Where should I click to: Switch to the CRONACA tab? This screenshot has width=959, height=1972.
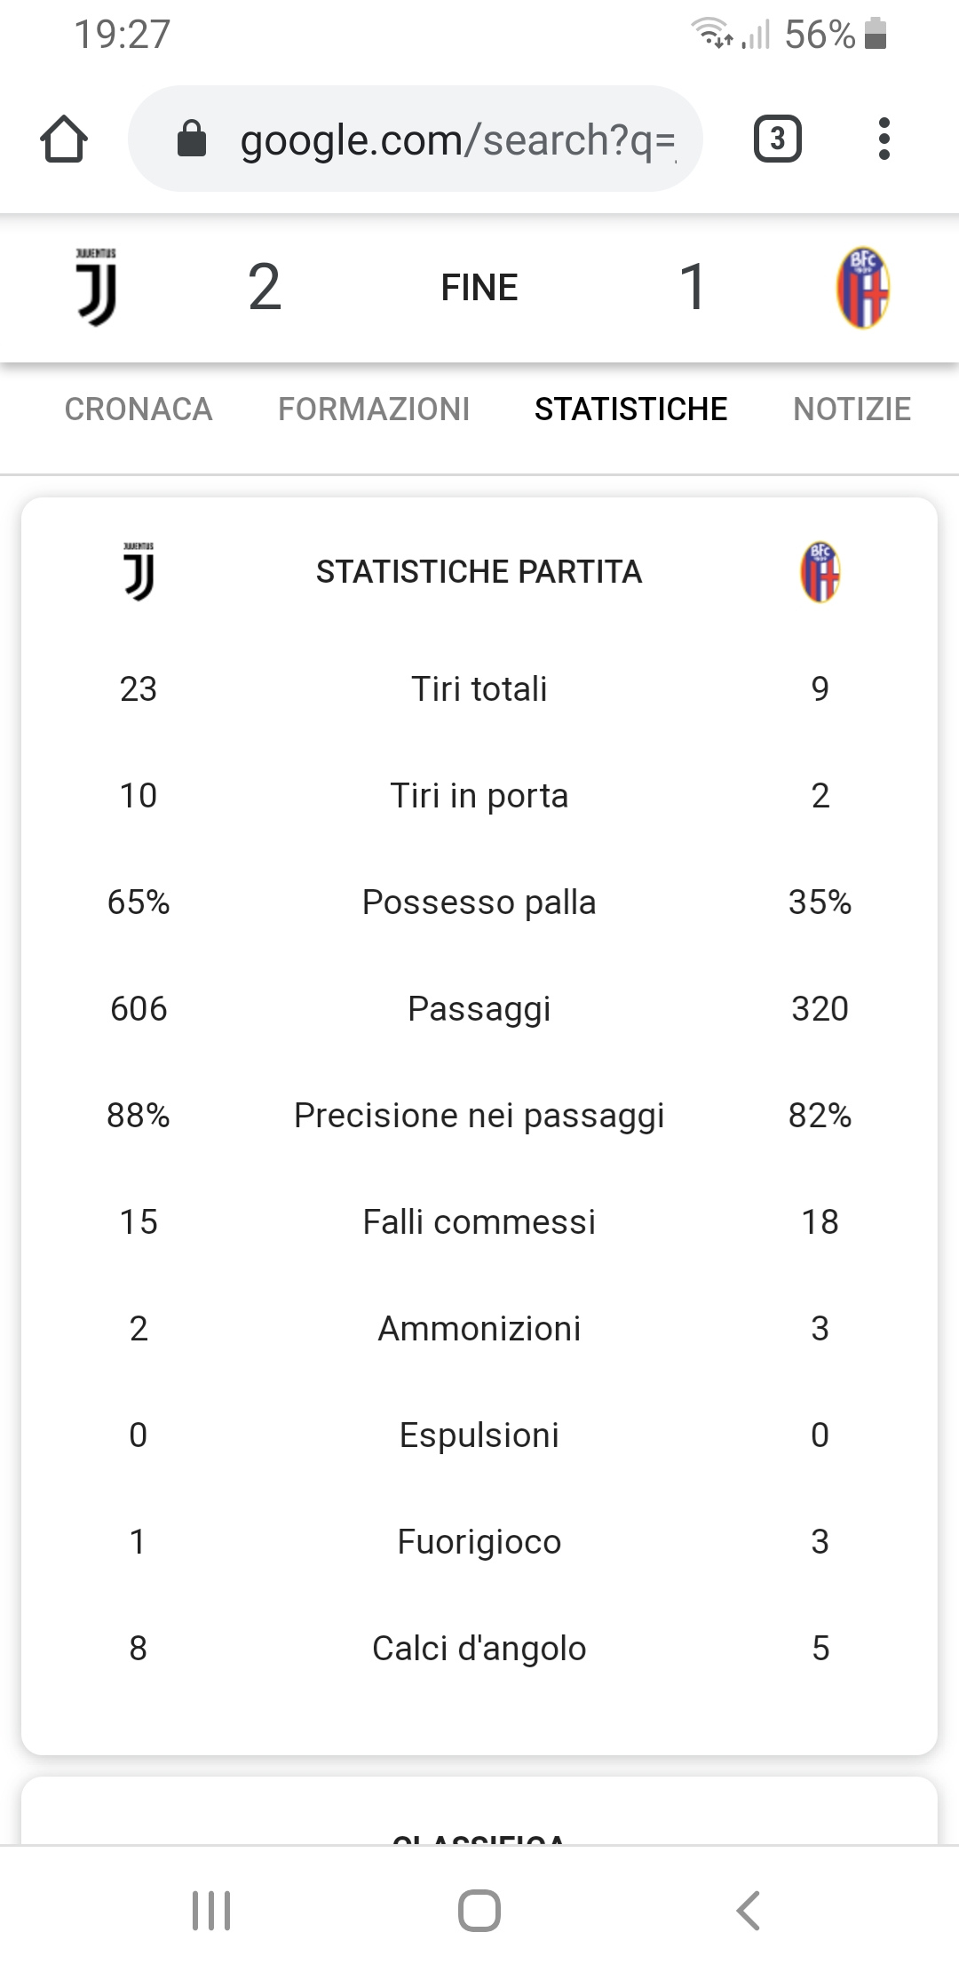(139, 410)
